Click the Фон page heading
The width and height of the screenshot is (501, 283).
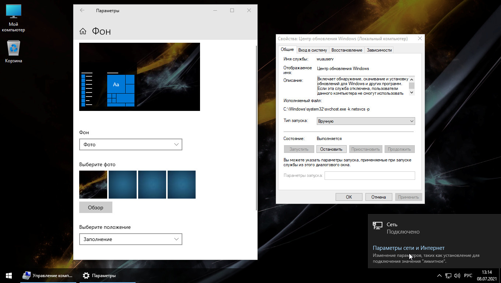pos(101,31)
